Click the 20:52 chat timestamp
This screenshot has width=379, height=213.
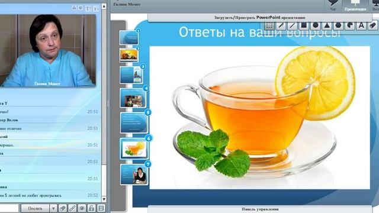(92, 195)
